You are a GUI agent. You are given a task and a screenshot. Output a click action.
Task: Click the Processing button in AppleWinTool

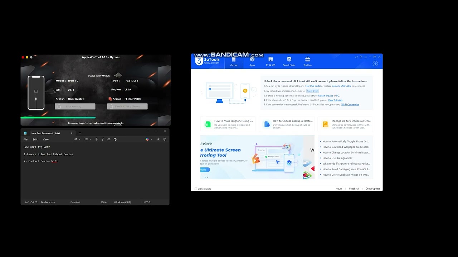coord(75,106)
